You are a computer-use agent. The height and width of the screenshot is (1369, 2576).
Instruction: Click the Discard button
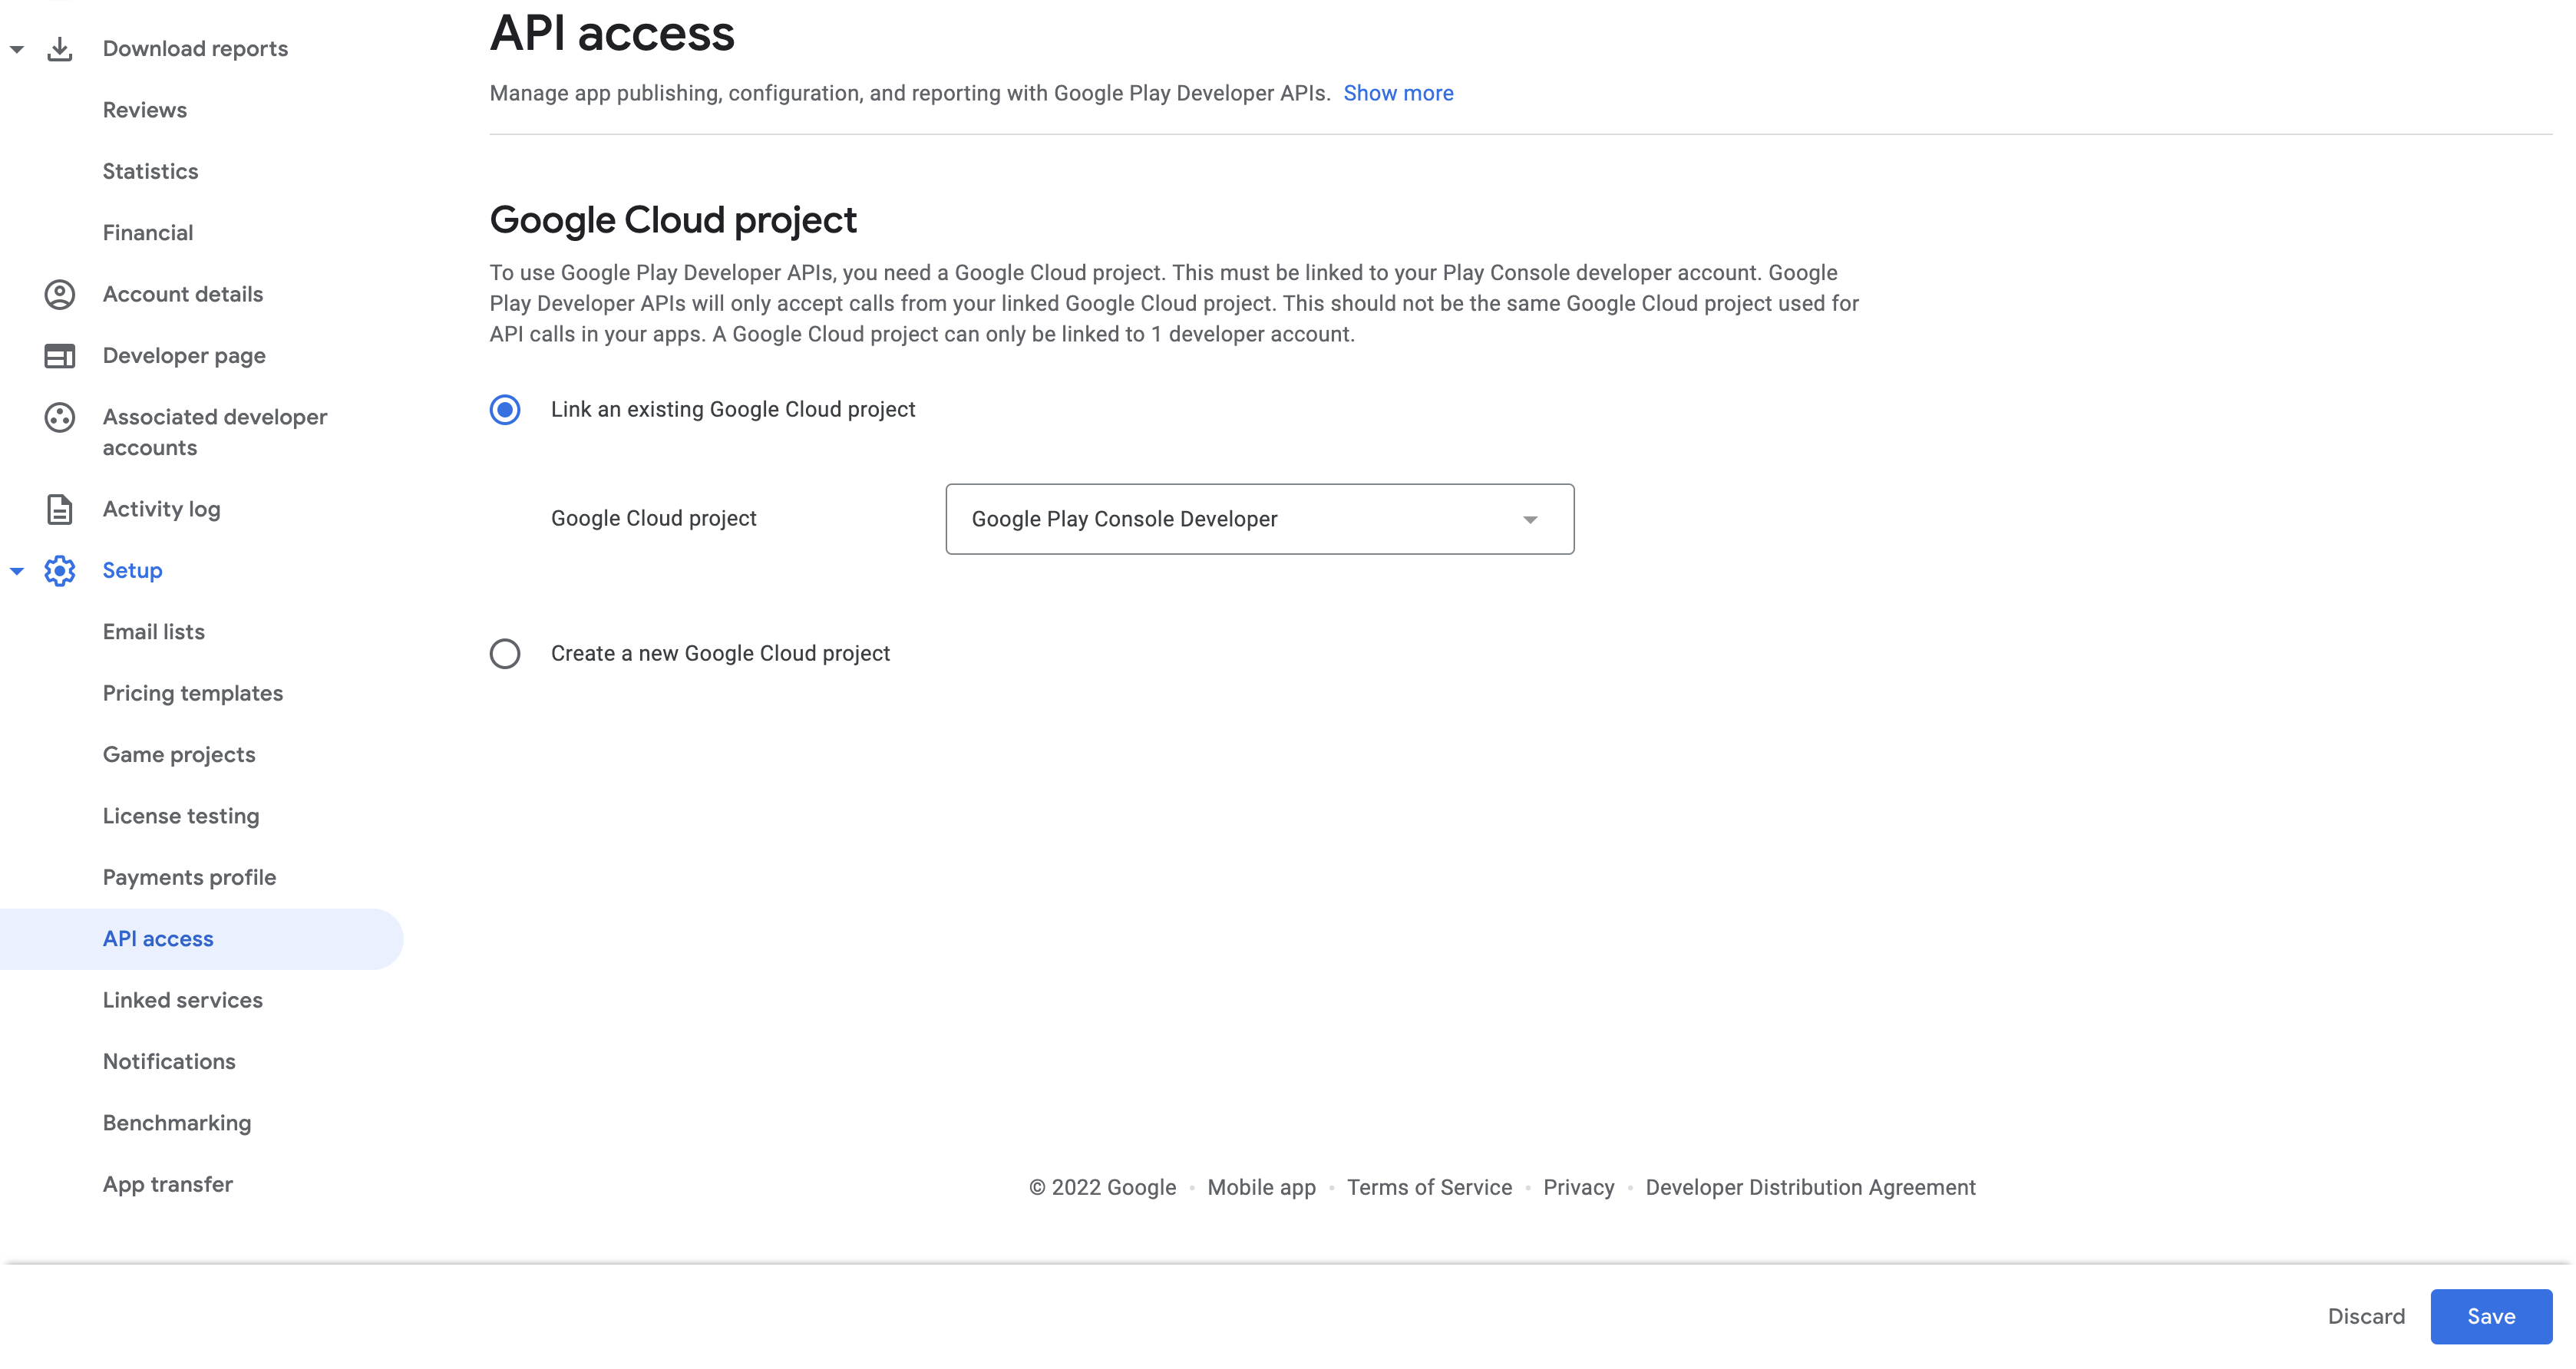click(x=2365, y=1316)
